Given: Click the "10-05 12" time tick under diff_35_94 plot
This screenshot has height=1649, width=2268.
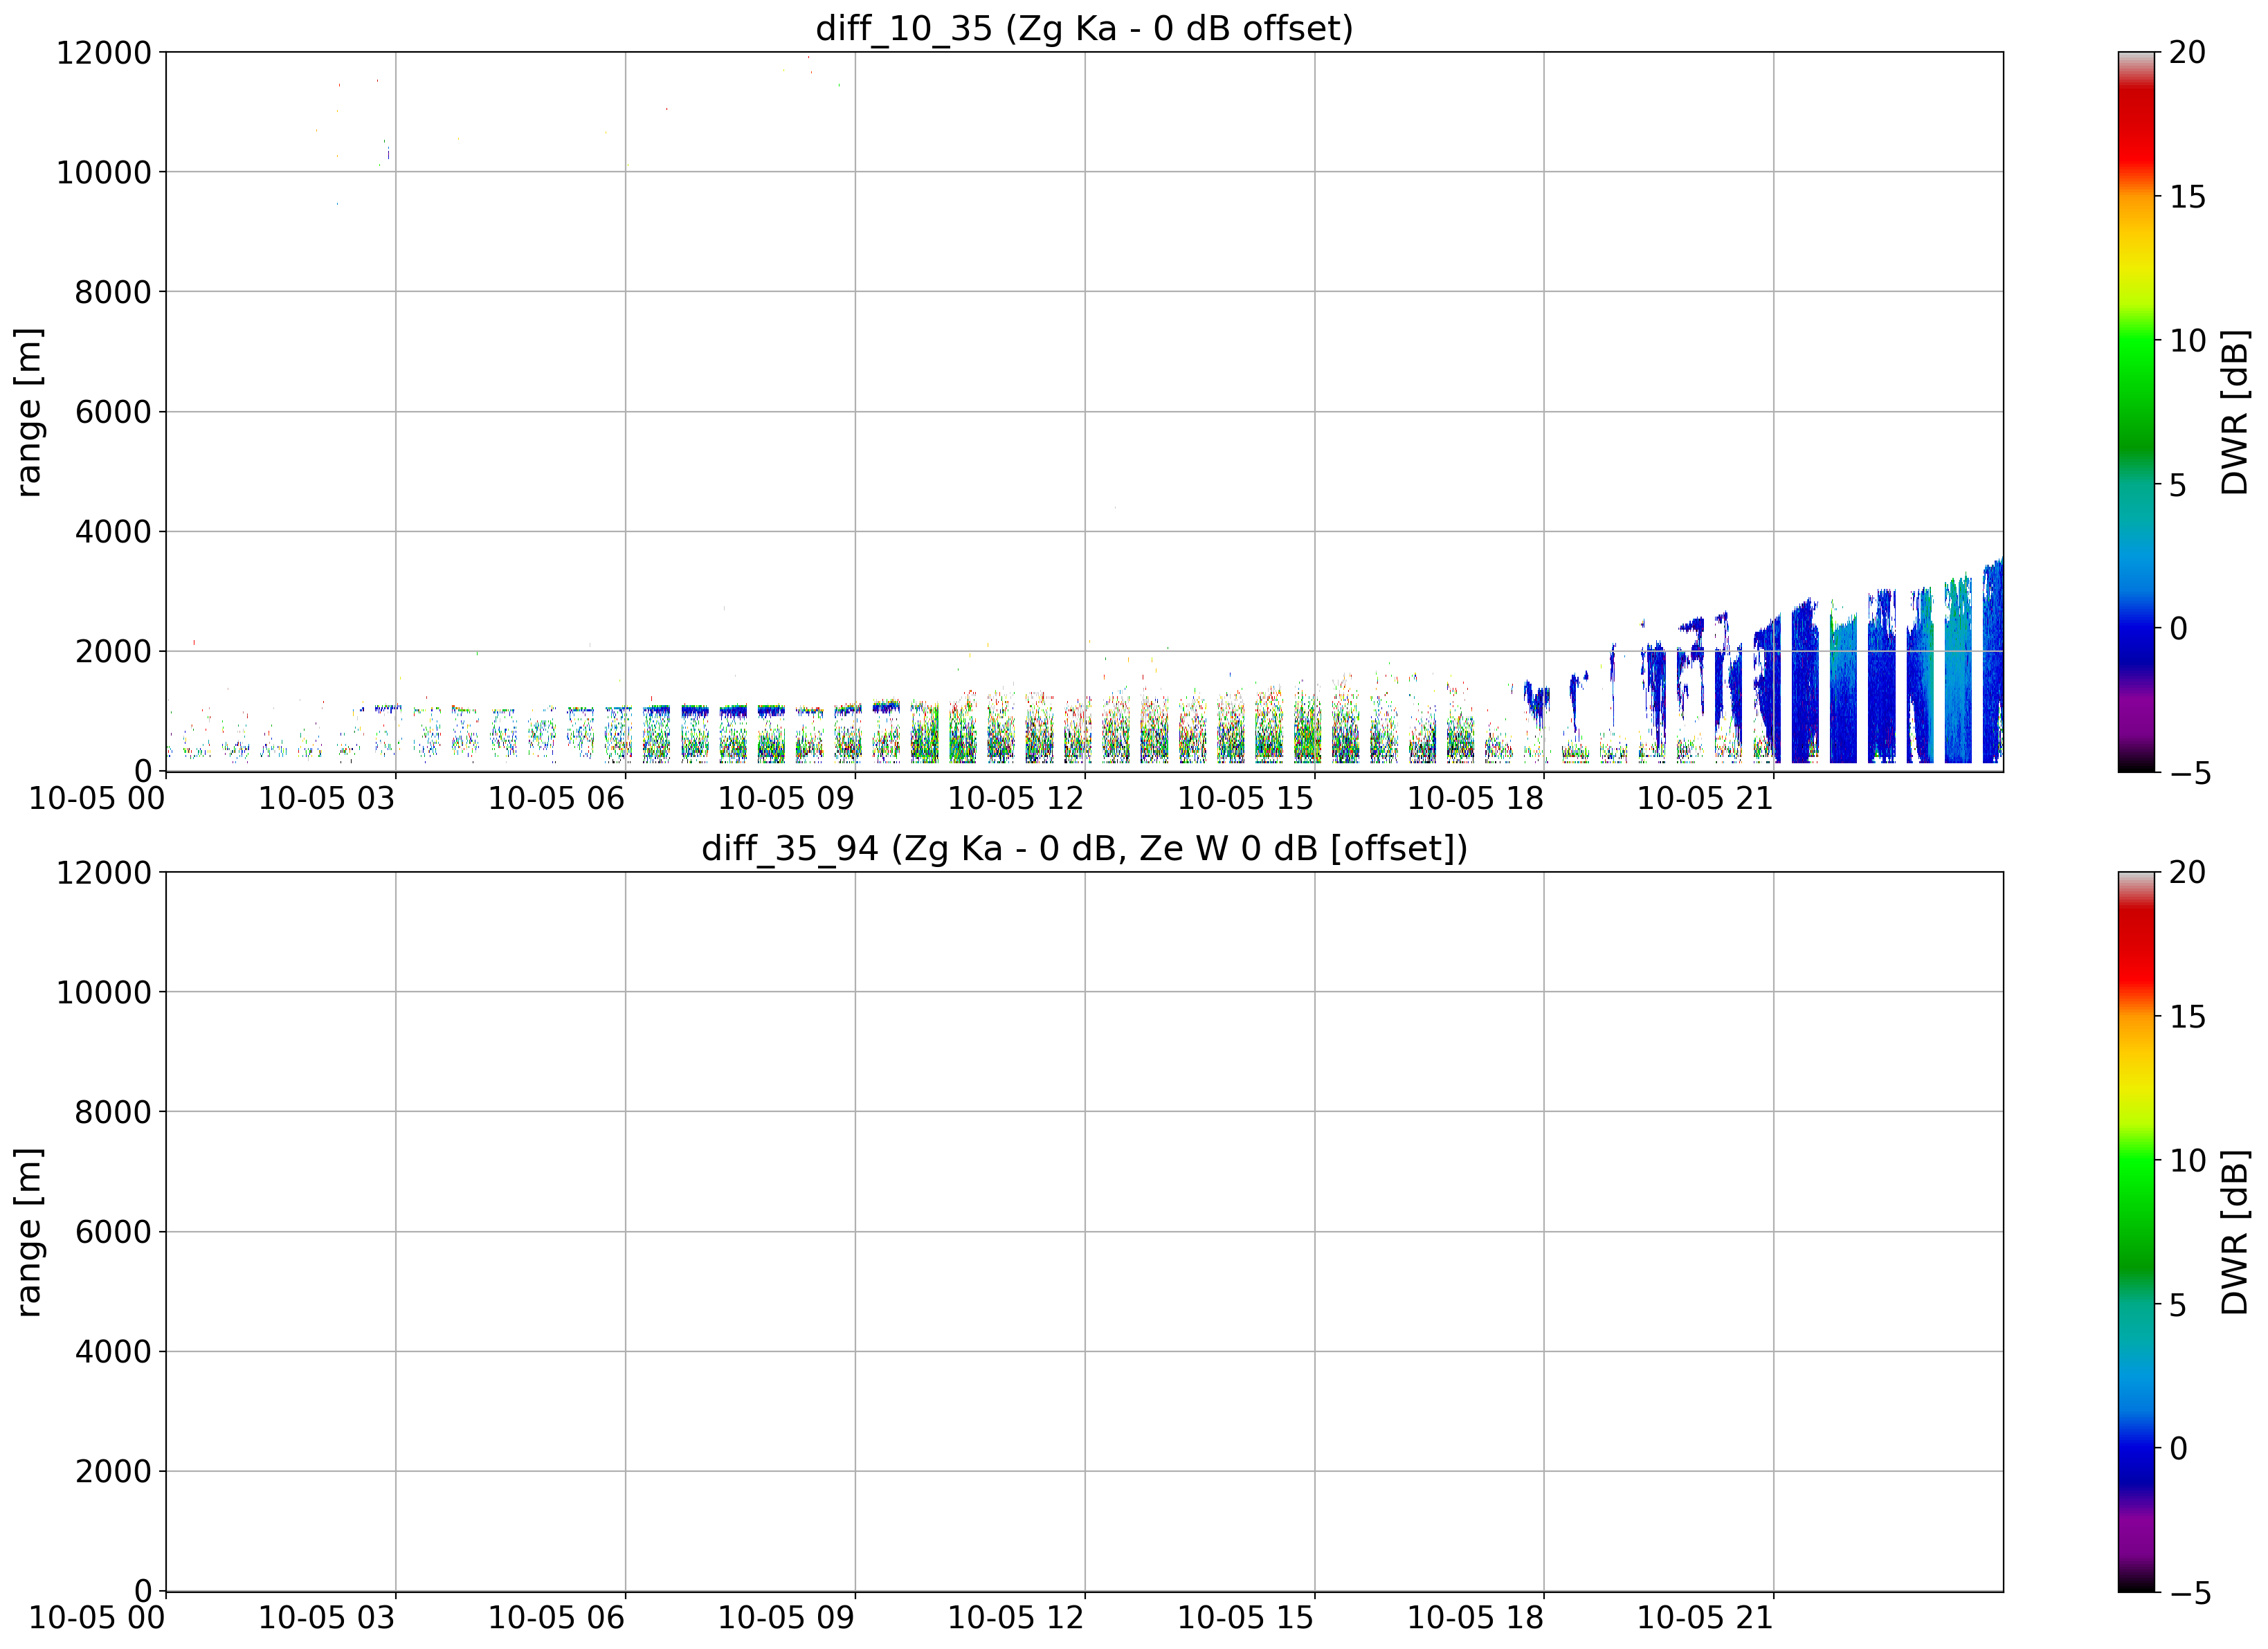Looking at the screenshot, I should 1016,1618.
